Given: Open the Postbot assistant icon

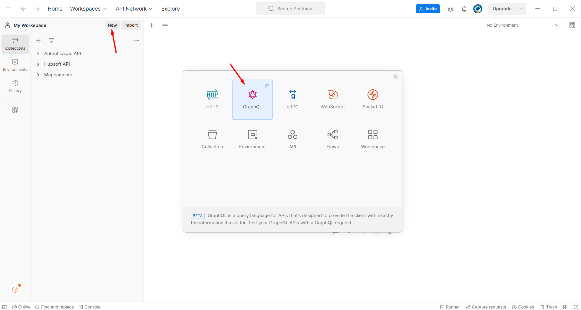Looking at the screenshot, I should pos(15,290).
